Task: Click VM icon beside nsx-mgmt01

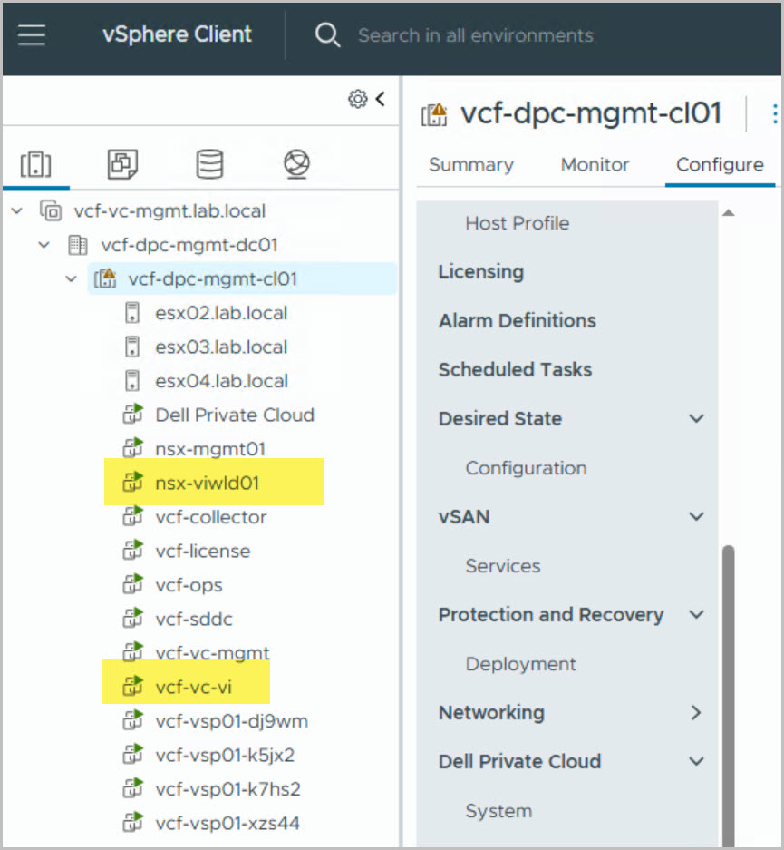Action: tap(132, 448)
